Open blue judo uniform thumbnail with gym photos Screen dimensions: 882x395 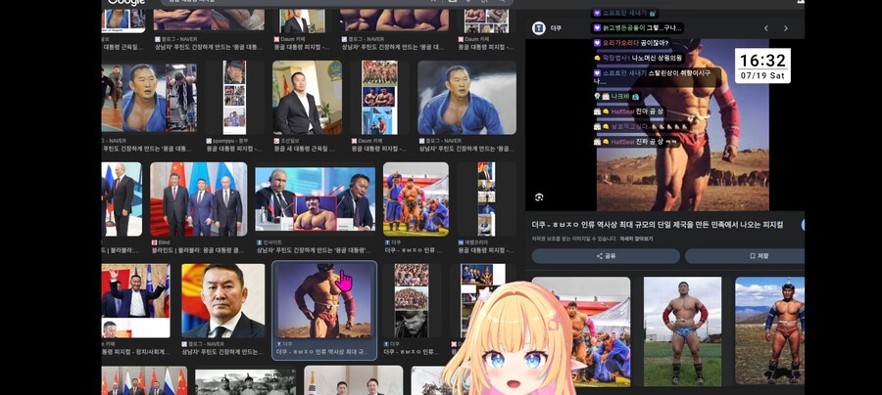click(x=149, y=98)
